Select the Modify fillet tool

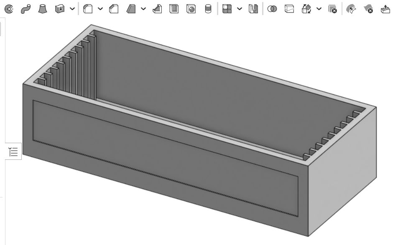click(351, 9)
